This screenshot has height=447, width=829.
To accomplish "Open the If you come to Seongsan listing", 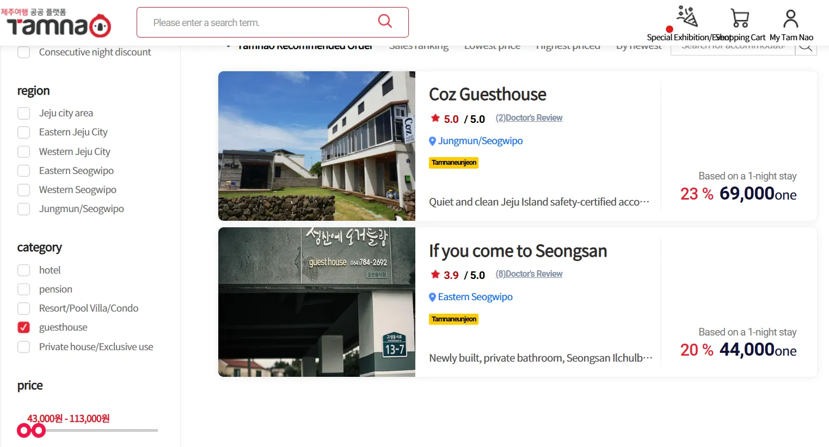I will coord(518,251).
